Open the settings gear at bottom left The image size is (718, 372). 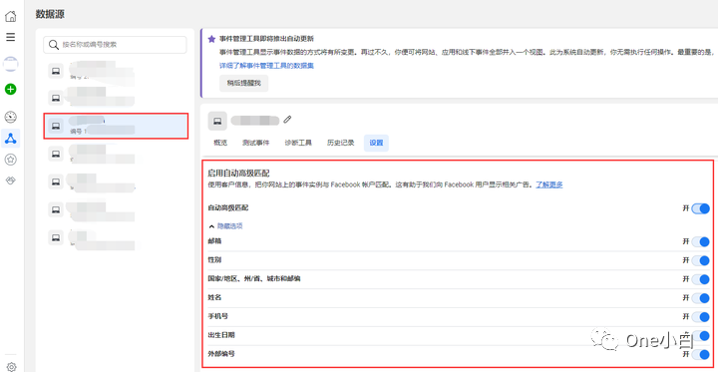click(11, 366)
